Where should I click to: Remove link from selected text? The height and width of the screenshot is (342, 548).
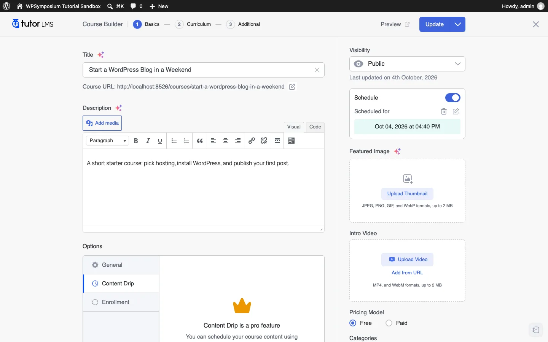pyautogui.click(x=264, y=141)
